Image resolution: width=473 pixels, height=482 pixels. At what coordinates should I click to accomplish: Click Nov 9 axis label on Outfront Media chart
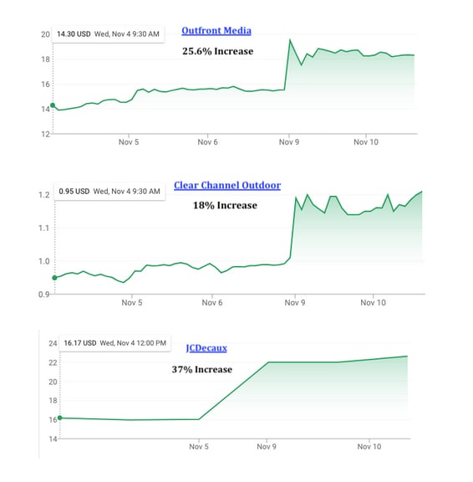(289, 142)
